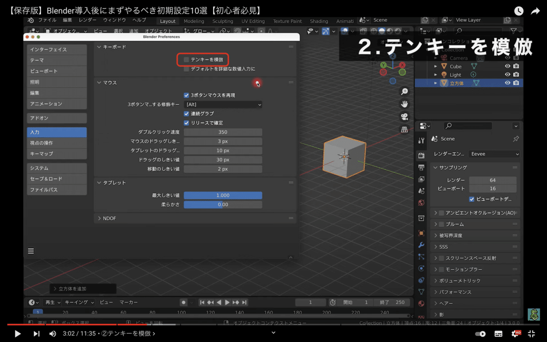This screenshot has width=547, height=342.
Task: Play animation in Blender timeline
Action: [x=227, y=302]
